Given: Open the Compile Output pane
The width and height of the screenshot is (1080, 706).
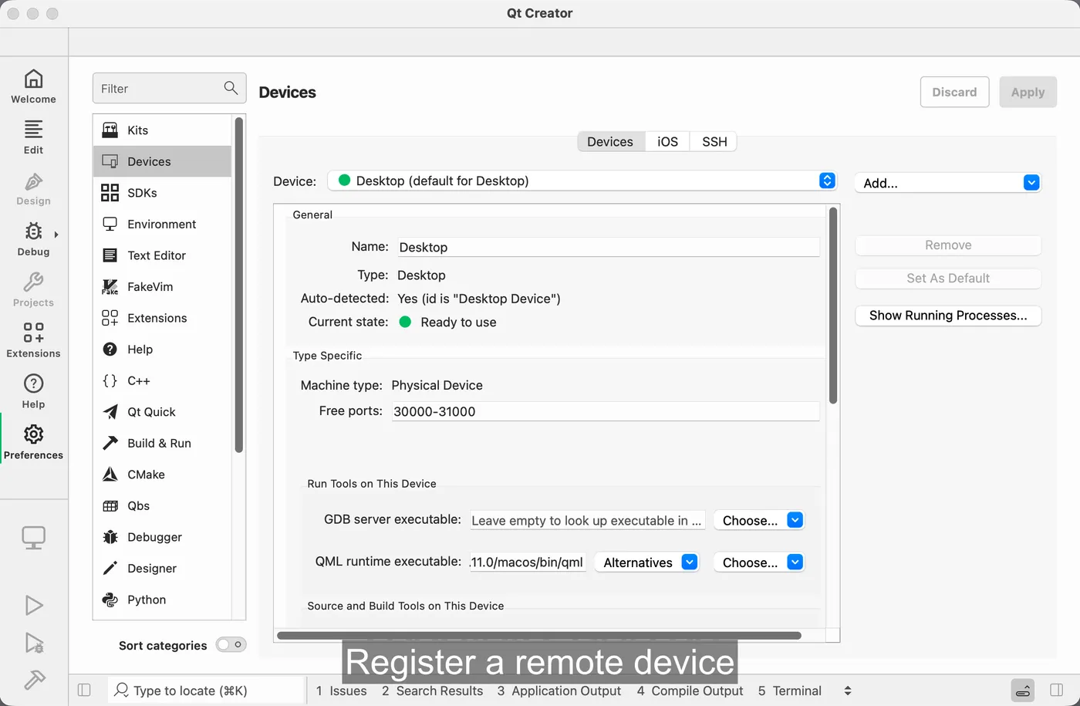Looking at the screenshot, I should [x=690, y=691].
